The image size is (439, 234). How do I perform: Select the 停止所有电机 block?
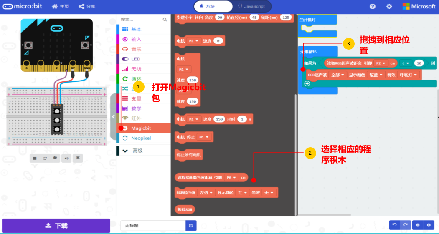[x=189, y=155]
